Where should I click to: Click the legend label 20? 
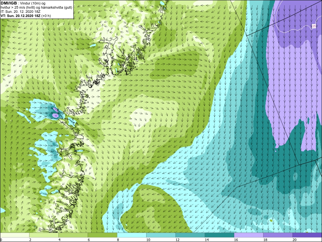pos(295,240)
